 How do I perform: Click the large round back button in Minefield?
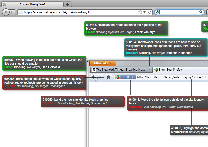tap(94, 77)
